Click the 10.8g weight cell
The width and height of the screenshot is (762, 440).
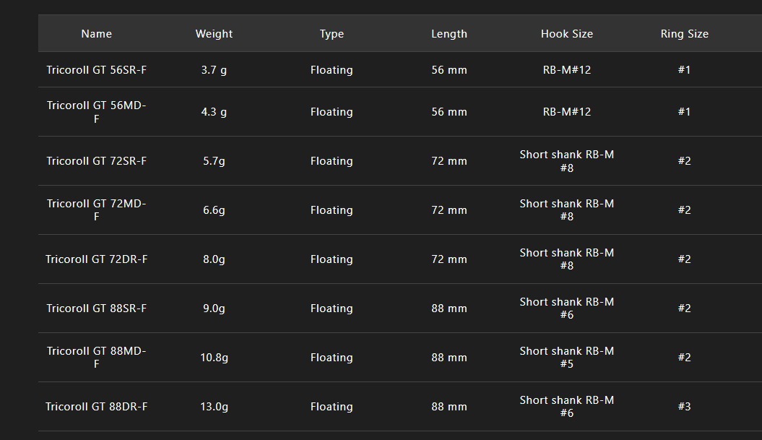[214, 358]
